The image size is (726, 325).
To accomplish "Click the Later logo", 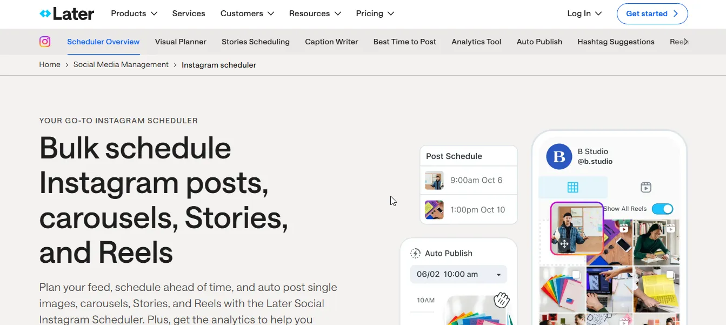I will pos(66,14).
